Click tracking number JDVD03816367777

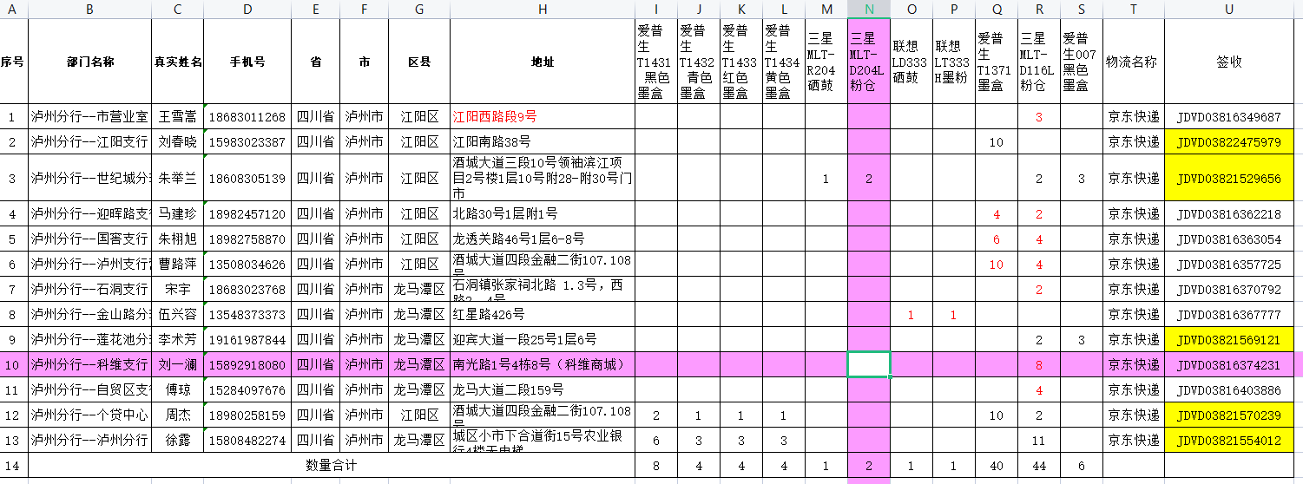pyautogui.click(x=1229, y=314)
